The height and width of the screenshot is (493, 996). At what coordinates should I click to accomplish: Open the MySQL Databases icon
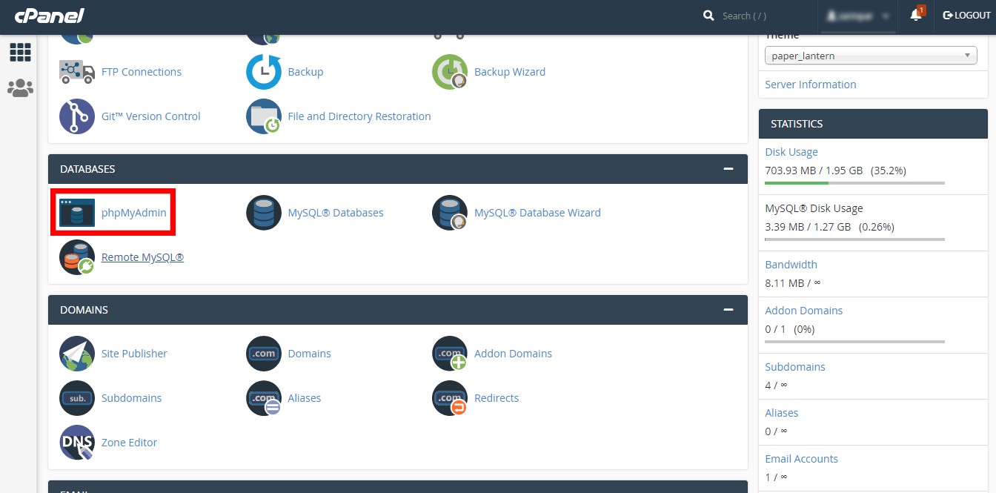pyautogui.click(x=264, y=213)
